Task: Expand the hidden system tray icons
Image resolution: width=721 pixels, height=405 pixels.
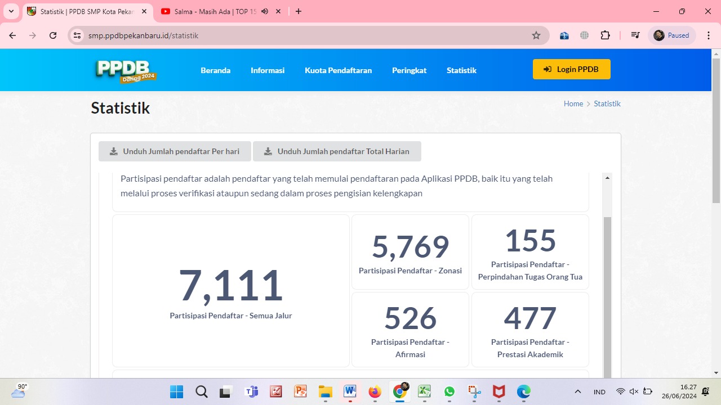Action: tap(577, 391)
